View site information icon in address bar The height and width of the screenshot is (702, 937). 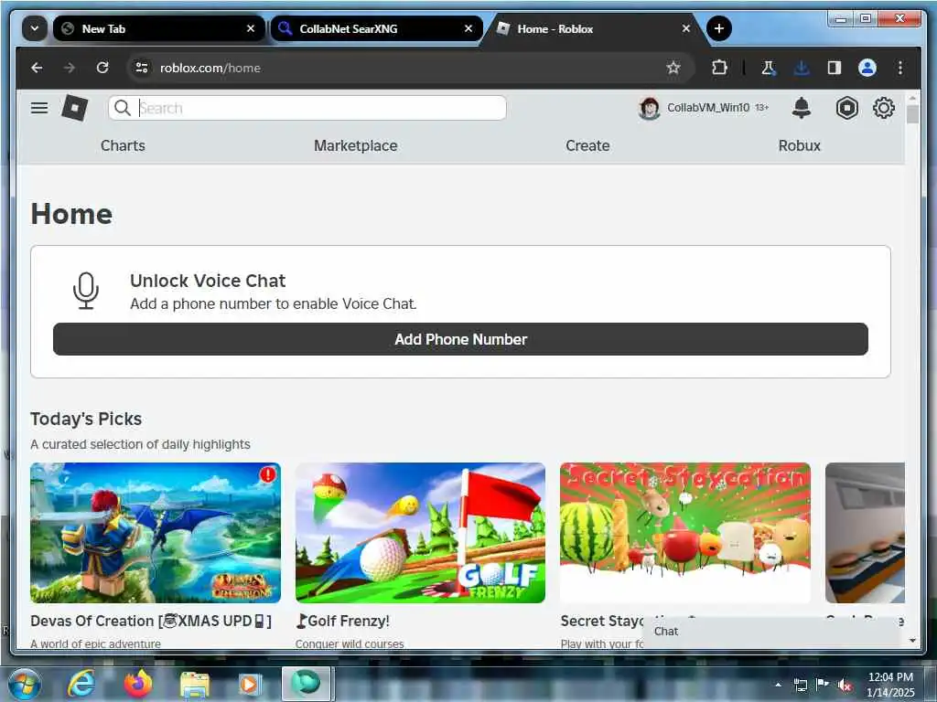click(x=142, y=68)
